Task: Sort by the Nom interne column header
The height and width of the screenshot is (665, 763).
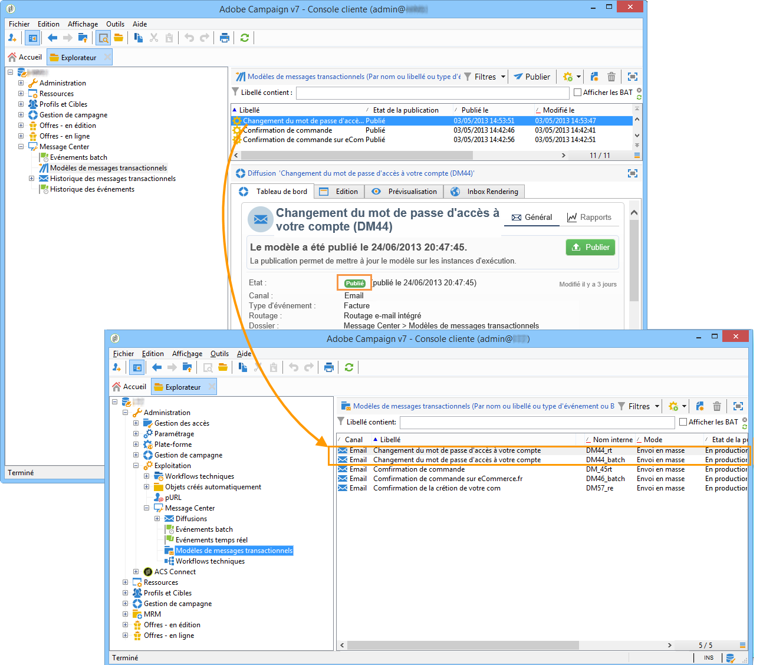Action: click(x=609, y=440)
